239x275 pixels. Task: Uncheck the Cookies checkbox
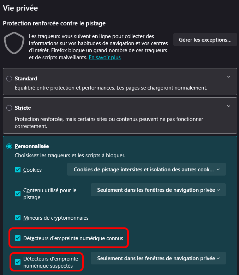[x=18, y=170]
